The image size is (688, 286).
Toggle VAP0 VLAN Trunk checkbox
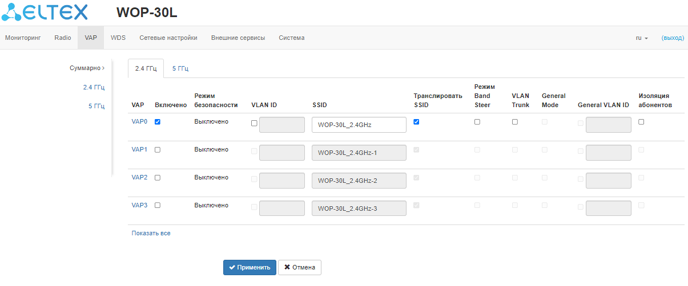[x=515, y=122]
